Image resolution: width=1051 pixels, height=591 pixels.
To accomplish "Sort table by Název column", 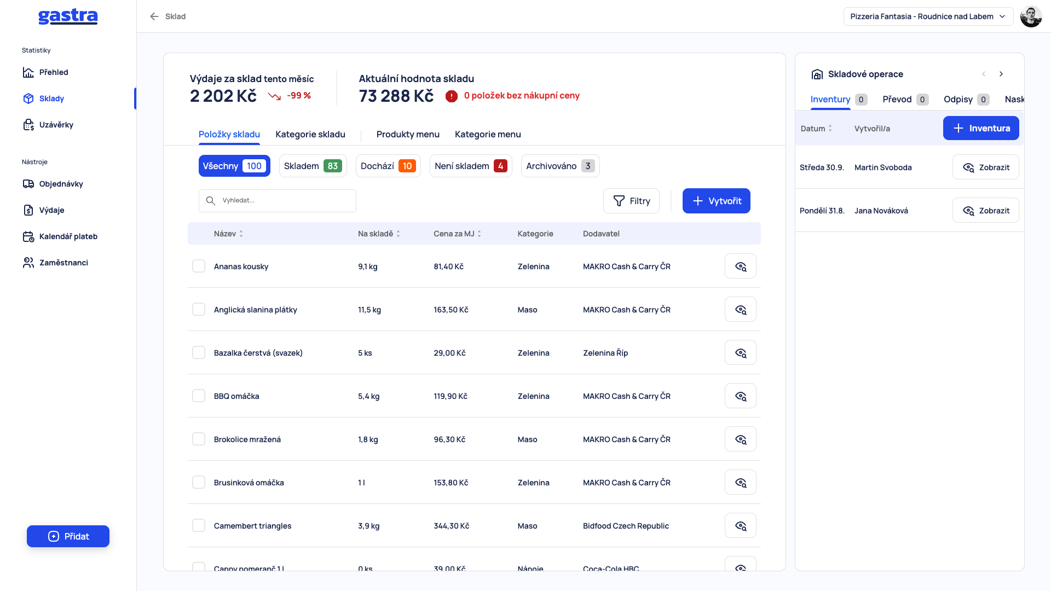I will (228, 234).
